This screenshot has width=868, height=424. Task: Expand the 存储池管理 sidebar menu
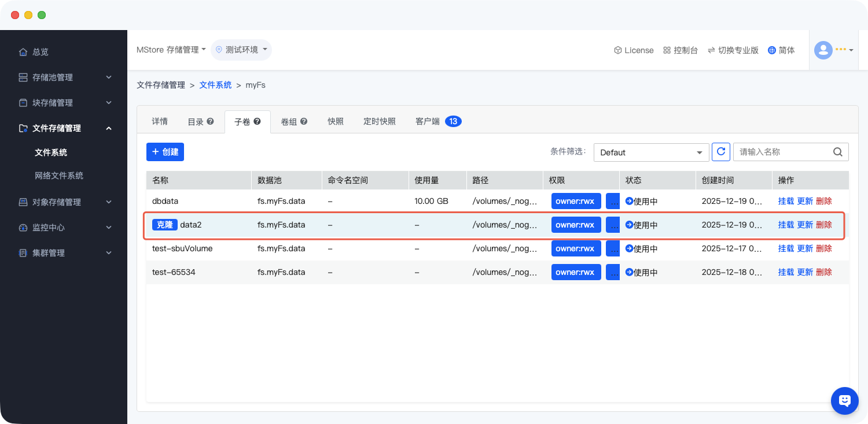pyautogui.click(x=64, y=77)
